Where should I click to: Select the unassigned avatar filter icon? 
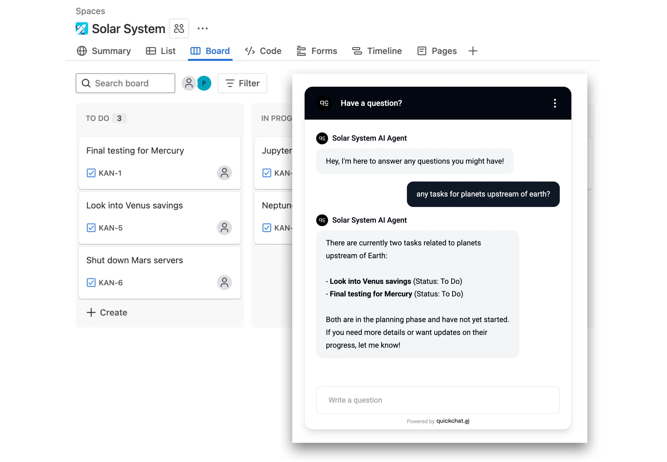189,83
